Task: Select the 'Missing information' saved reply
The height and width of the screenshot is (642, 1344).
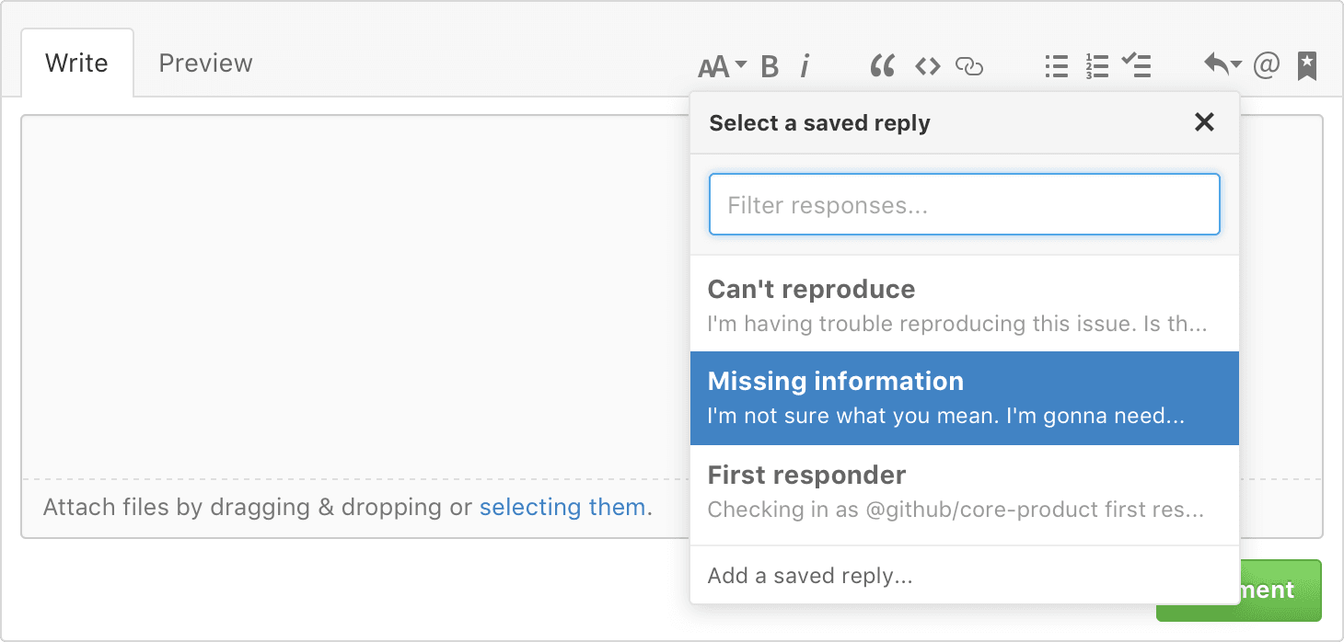Action: (x=964, y=397)
